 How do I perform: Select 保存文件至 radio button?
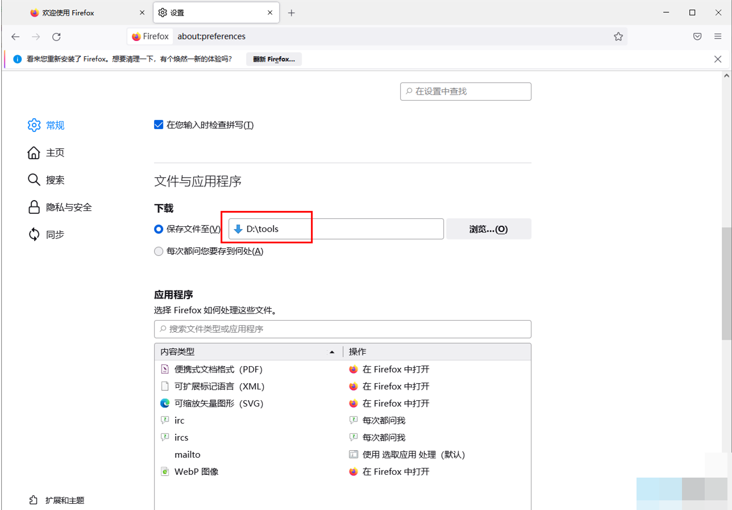[159, 229]
